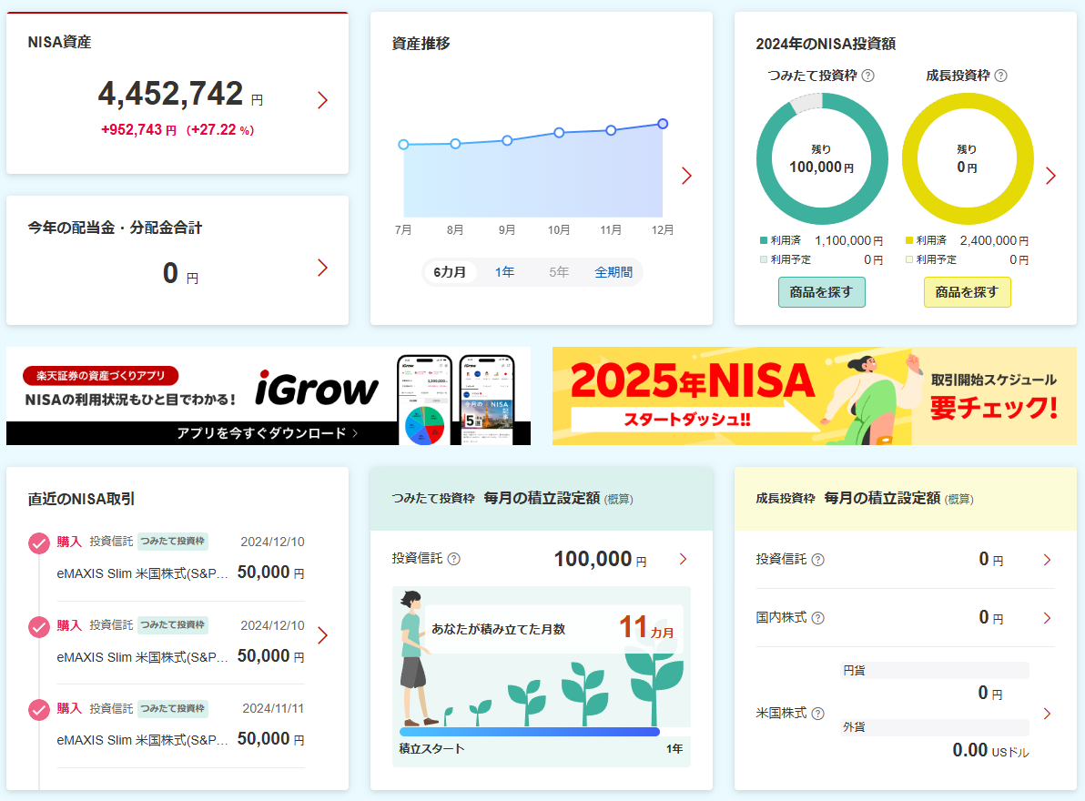Click the 11月 chart data point
Screen dimensions: 1085x801
point(611,130)
